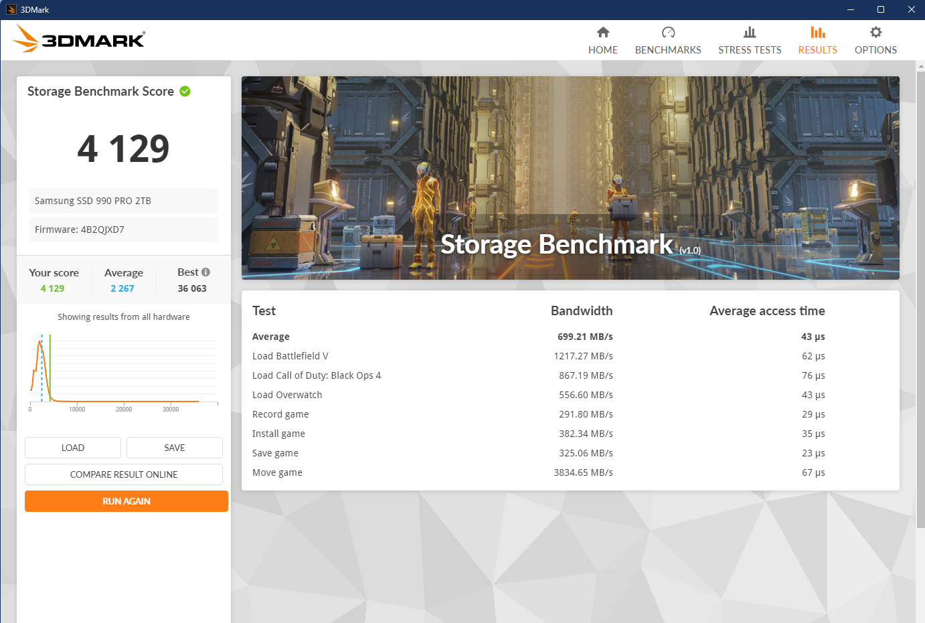Click COMPARE RESULT ONLINE
Screen dimensions: 925x623
tap(124, 474)
